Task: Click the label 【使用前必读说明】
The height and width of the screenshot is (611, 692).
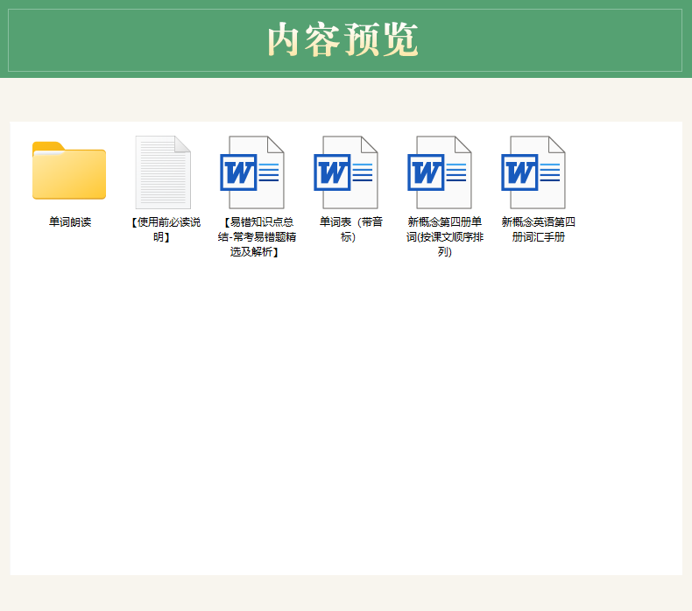Action: coord(166,229)
